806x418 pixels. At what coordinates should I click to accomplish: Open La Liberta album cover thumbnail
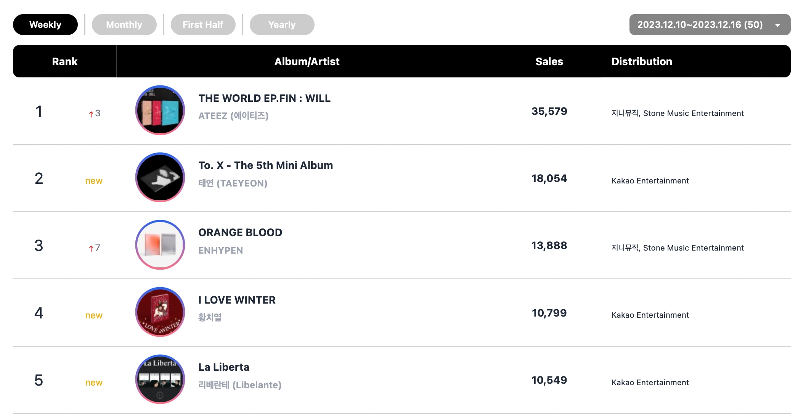pos(160,379)
